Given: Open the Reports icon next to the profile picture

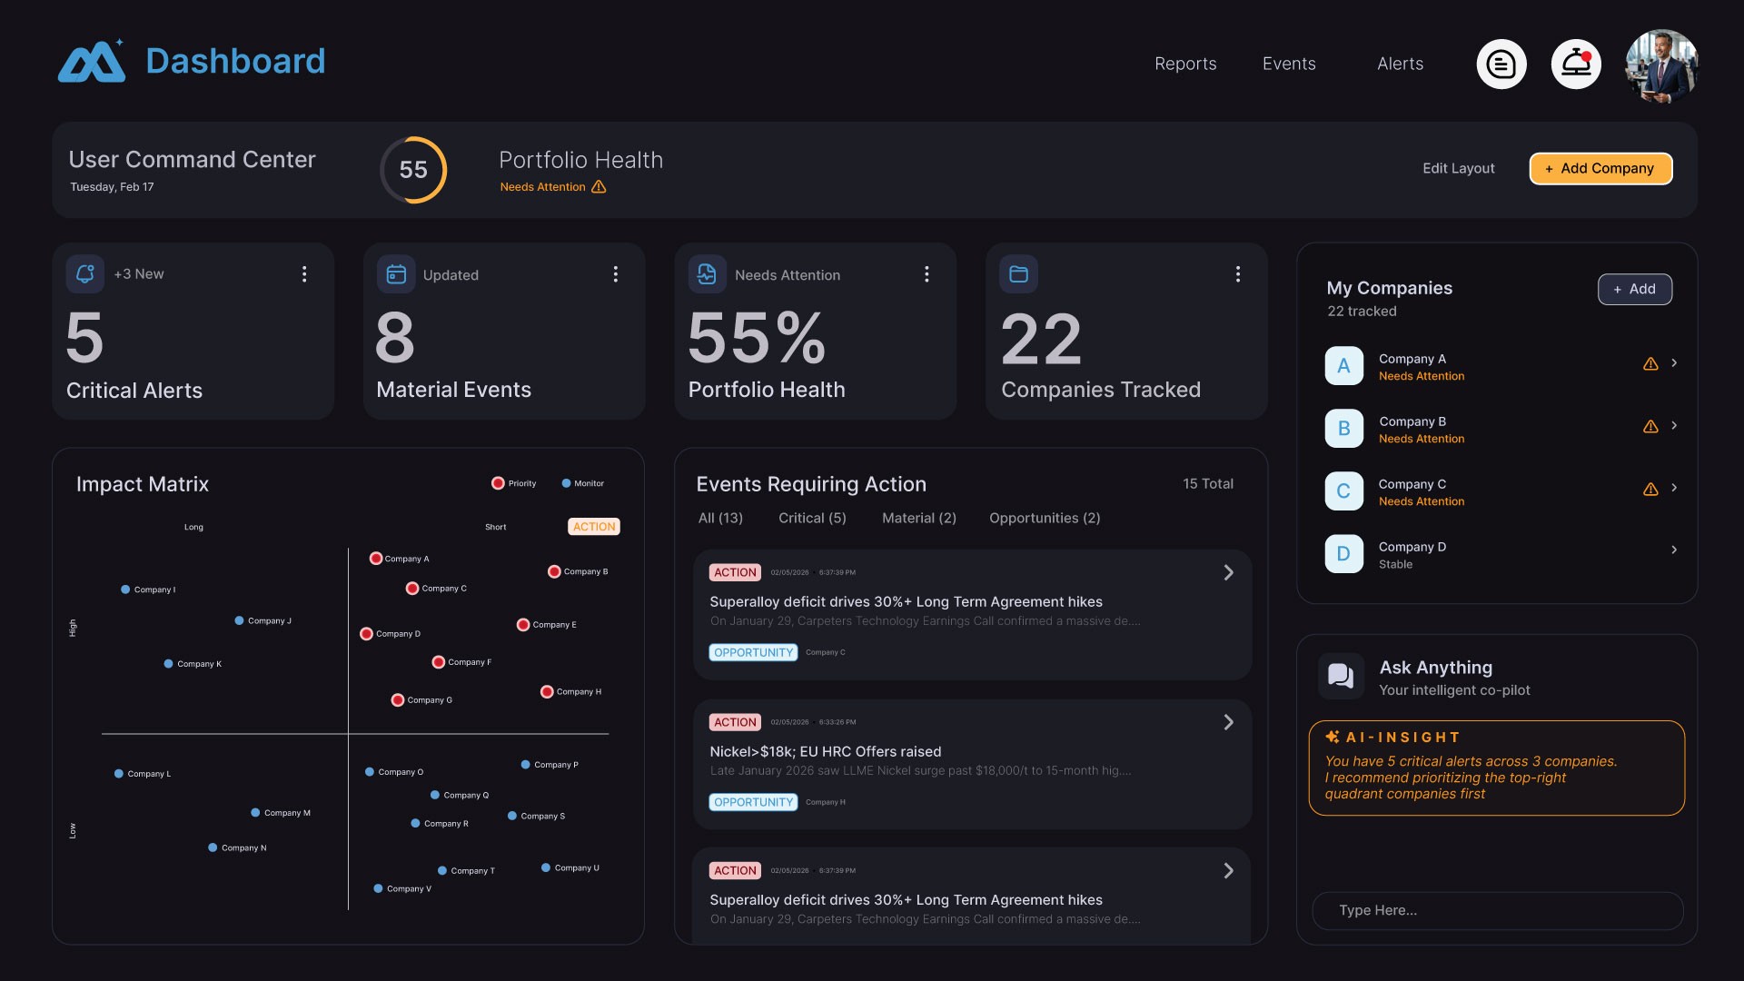Looking at the screenshot, I should pos(1501,64).
